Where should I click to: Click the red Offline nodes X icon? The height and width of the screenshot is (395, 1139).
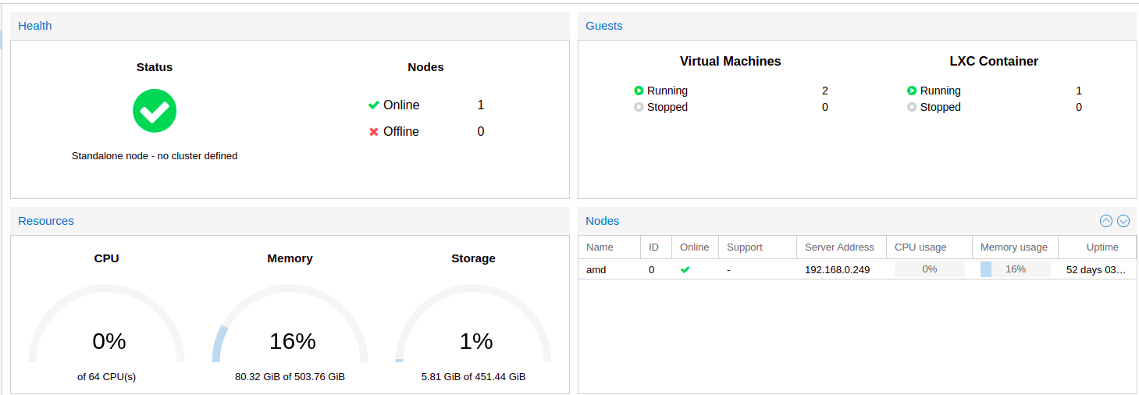(374, 132)
